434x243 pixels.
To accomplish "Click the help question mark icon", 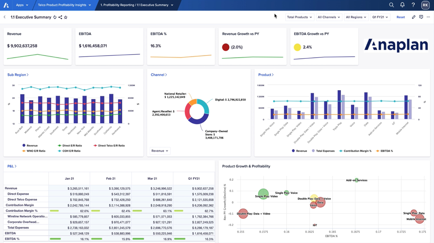I will tap(413, 5).
